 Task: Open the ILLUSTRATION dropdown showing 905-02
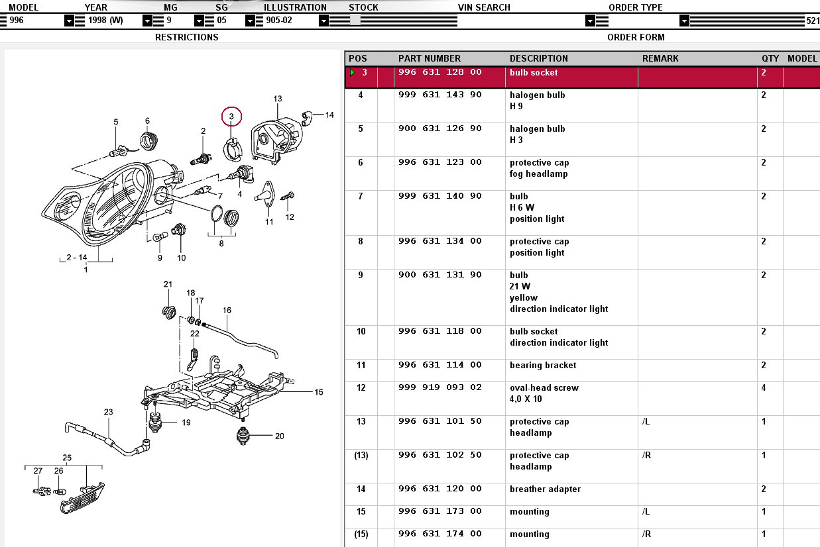[323, 21]
